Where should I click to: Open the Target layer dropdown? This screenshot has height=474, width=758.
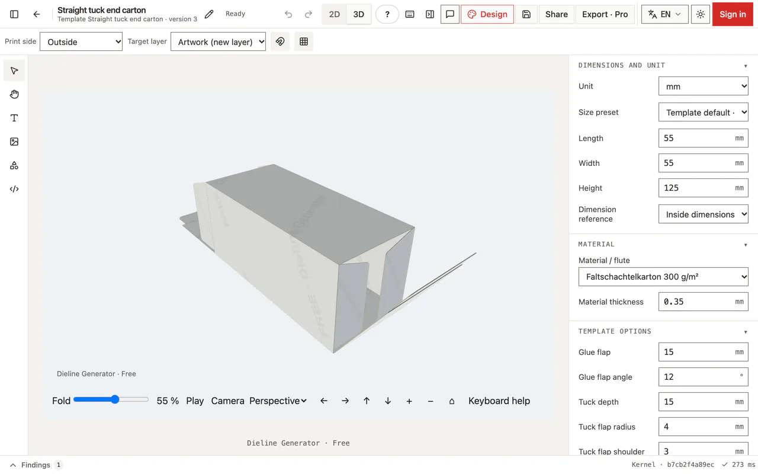tap(219, 41)
